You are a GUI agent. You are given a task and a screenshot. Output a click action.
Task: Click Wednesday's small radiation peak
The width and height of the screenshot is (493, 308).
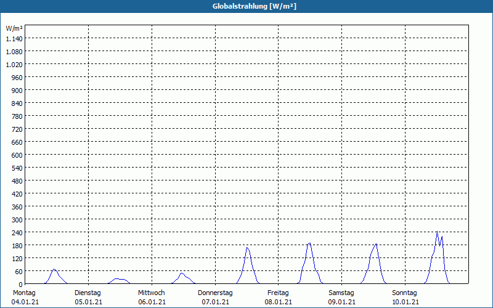tap(182, 274)
